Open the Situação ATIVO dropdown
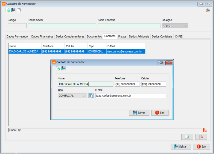 [175, 26]
